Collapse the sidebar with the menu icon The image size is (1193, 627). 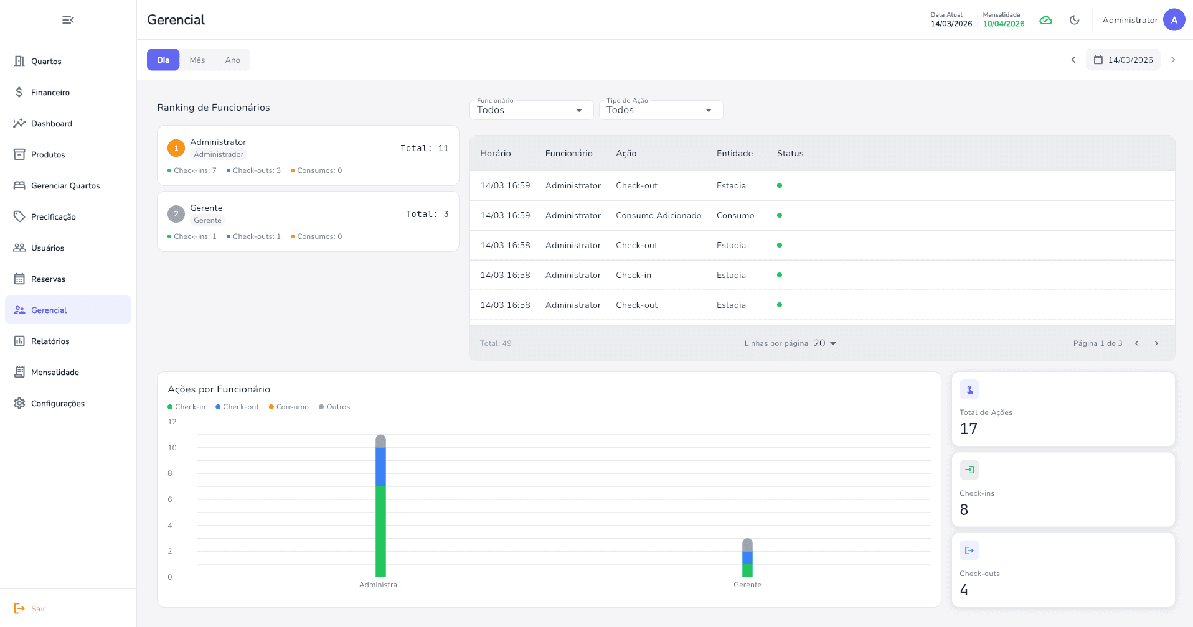(68, 20)
